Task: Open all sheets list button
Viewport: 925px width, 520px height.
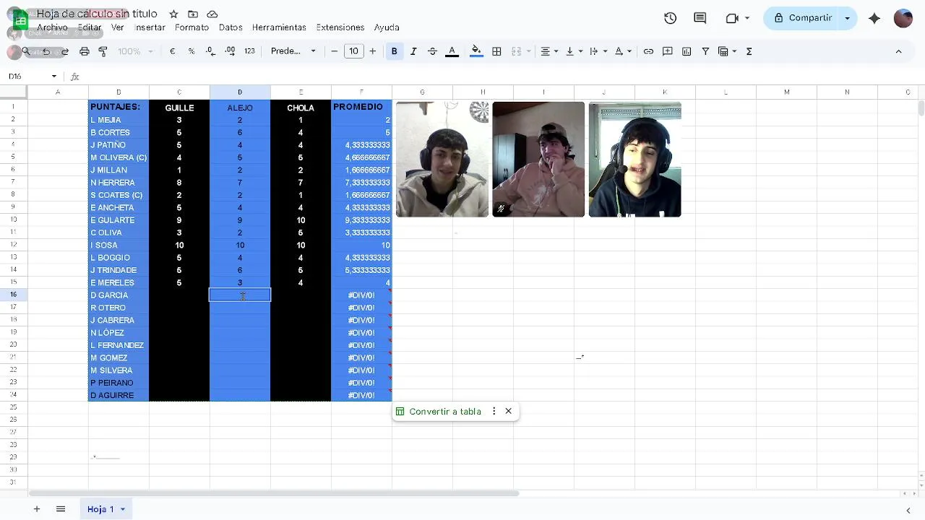Action: (x=61, y=509)
